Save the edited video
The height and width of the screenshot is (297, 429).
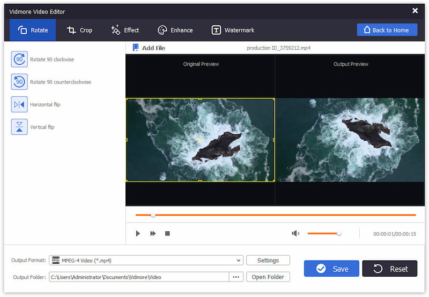(x=331, y=269)
